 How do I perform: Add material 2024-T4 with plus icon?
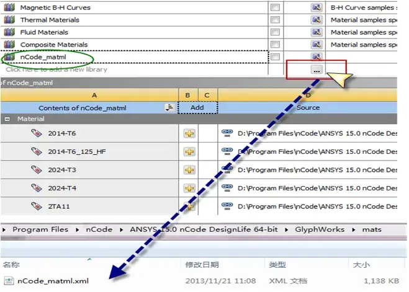point(189,188)
